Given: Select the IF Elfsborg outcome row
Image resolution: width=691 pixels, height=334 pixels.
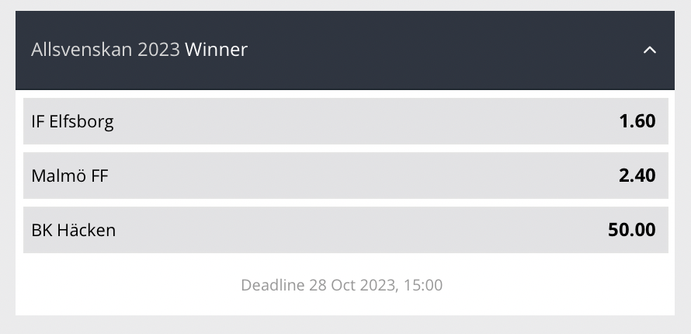Looking at the screenshot, I should 345,121.
